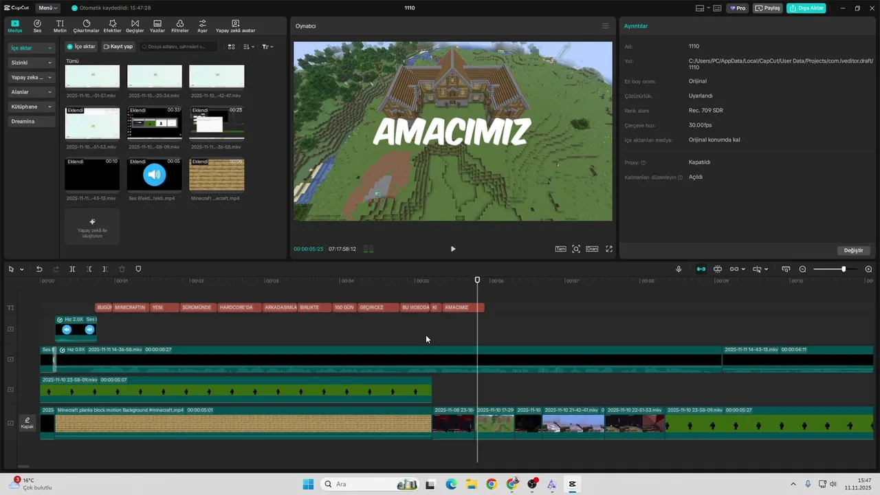Delete left of playhead trim icon
Image resolution: width=880 pixels, height=495 pixels.
coord(89,269)
